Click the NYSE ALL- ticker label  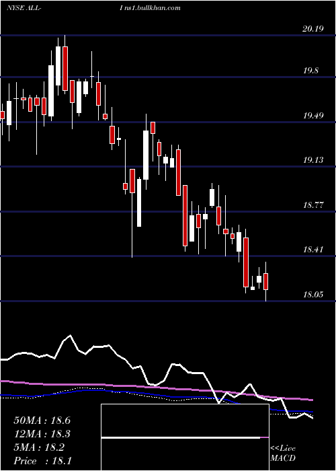point(24,8)
